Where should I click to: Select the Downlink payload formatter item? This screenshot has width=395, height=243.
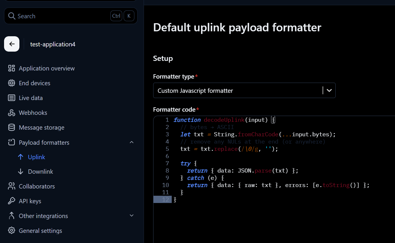coord(40,172)
